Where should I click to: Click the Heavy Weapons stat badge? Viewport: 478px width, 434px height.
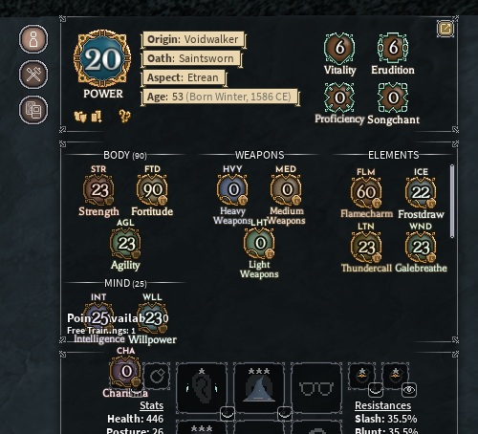click(x=232, y=190)
